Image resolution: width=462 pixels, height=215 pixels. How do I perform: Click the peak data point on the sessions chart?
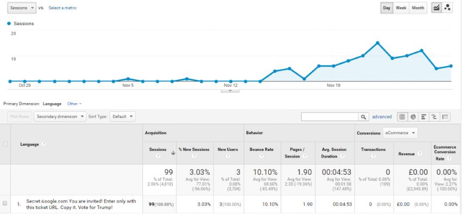(x=377, y=43)
